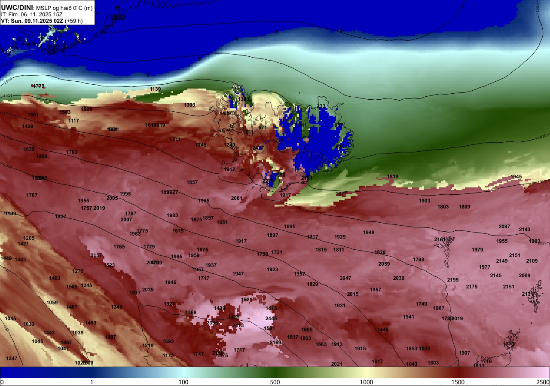Click the height value 1895
The height and width of the screenshot is (386, 550).
coord(290,227)
